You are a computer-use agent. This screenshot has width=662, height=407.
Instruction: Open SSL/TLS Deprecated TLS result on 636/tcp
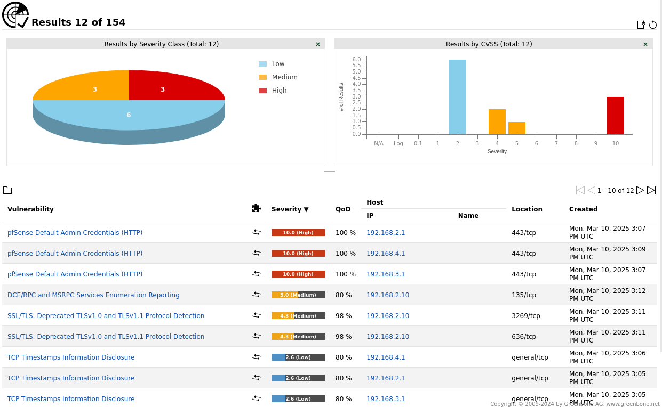point(106,337)
